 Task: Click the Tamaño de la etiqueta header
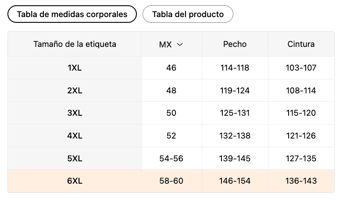(75, 44)
